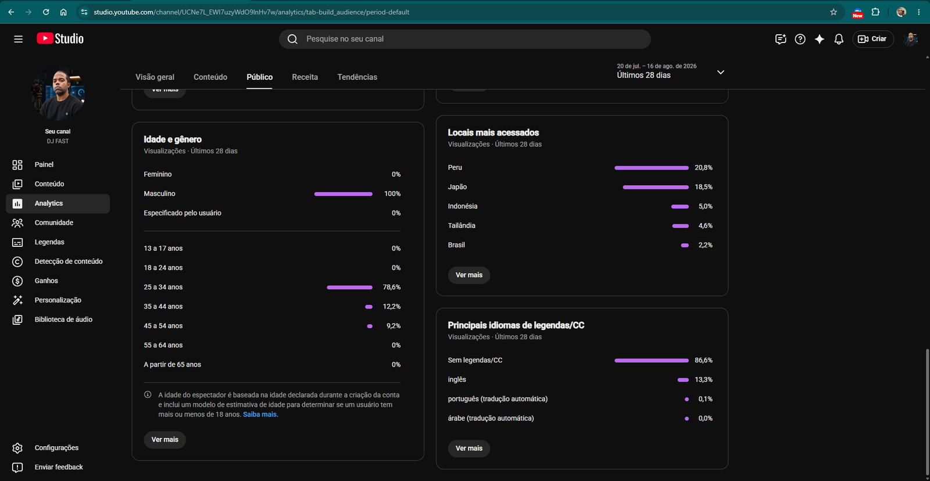The image size is (930, 481).
Task: Open the Conteúdo analytics tab
Action: click(210, 77)
